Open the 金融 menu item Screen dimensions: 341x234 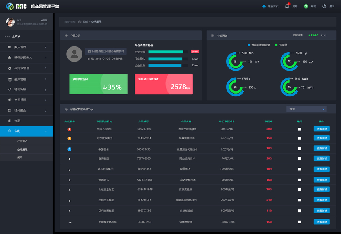[x=27, y=121]
